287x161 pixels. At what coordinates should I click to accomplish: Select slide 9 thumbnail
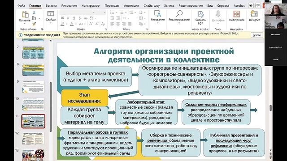33,87
